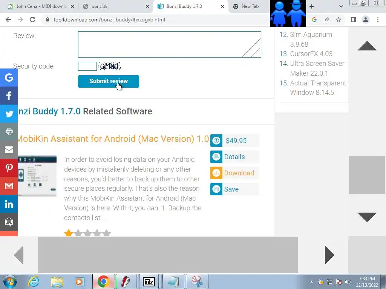Click the Security code input box
Image resolution: width=386 pixels, height=289 pixels.
(x=87, y=66)
